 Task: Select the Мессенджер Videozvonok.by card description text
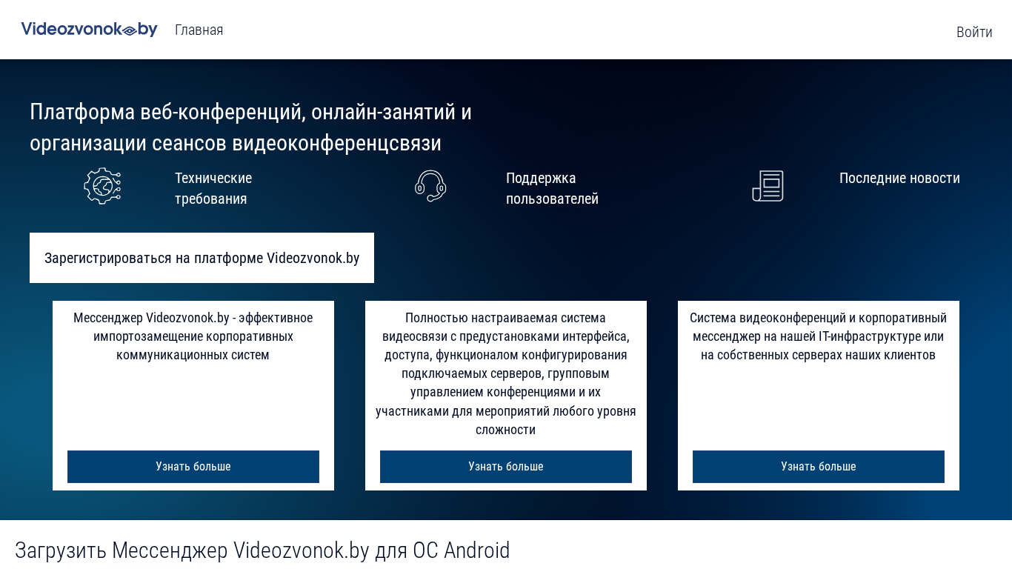coord(193,336)
